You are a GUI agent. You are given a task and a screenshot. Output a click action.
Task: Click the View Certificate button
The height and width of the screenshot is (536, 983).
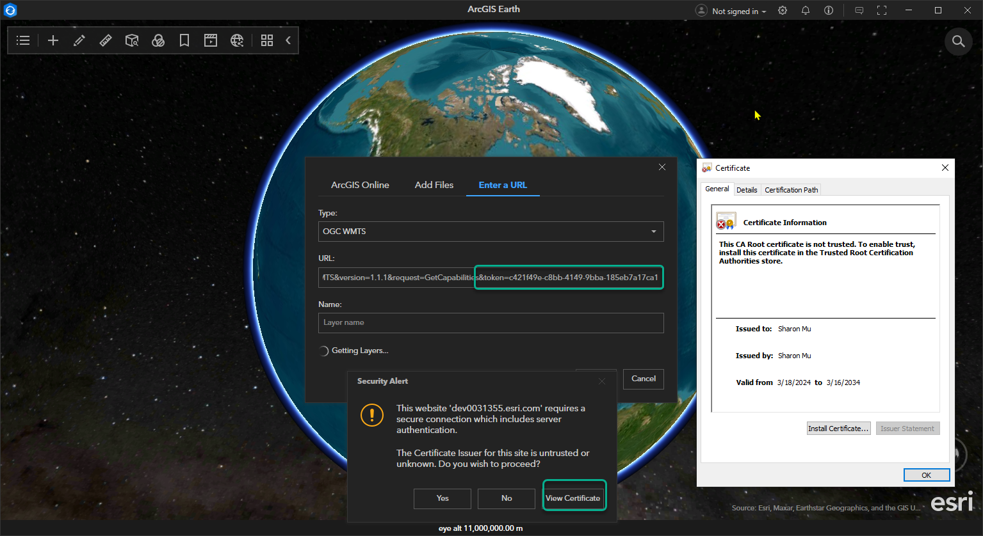point(573,498)
